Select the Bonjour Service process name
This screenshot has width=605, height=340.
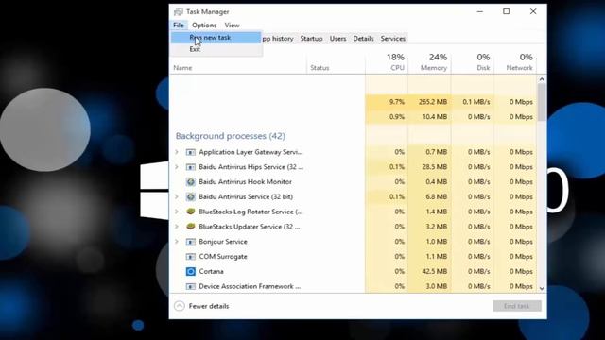[223, 242]
